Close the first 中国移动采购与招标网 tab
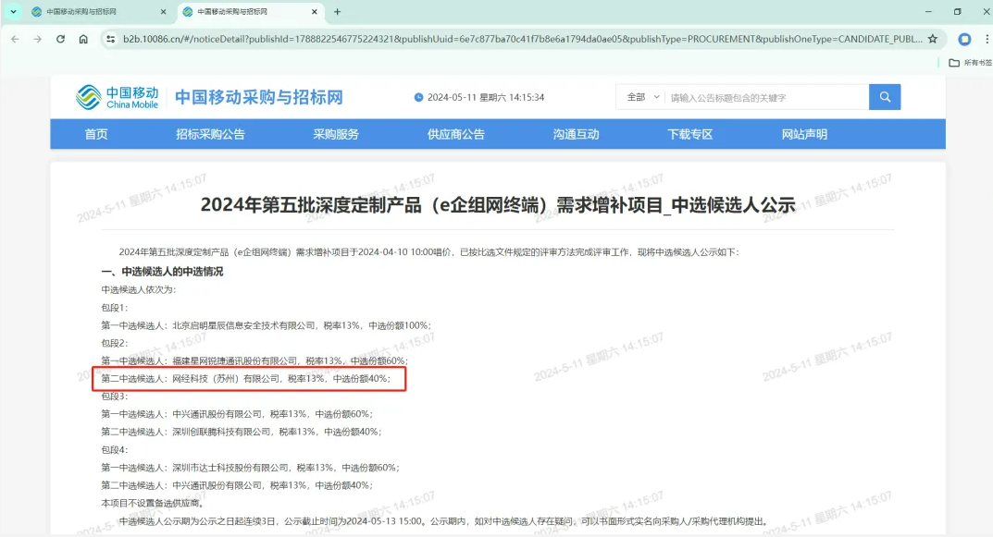This screenshot has width=993, height=537. coord(164,12)
